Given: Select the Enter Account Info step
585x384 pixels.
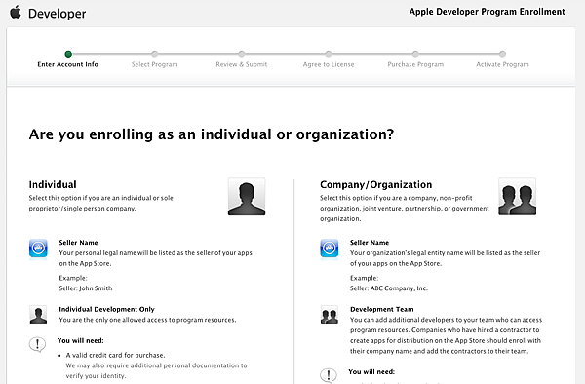Looking at the screenshot, I should pos(68,64).
